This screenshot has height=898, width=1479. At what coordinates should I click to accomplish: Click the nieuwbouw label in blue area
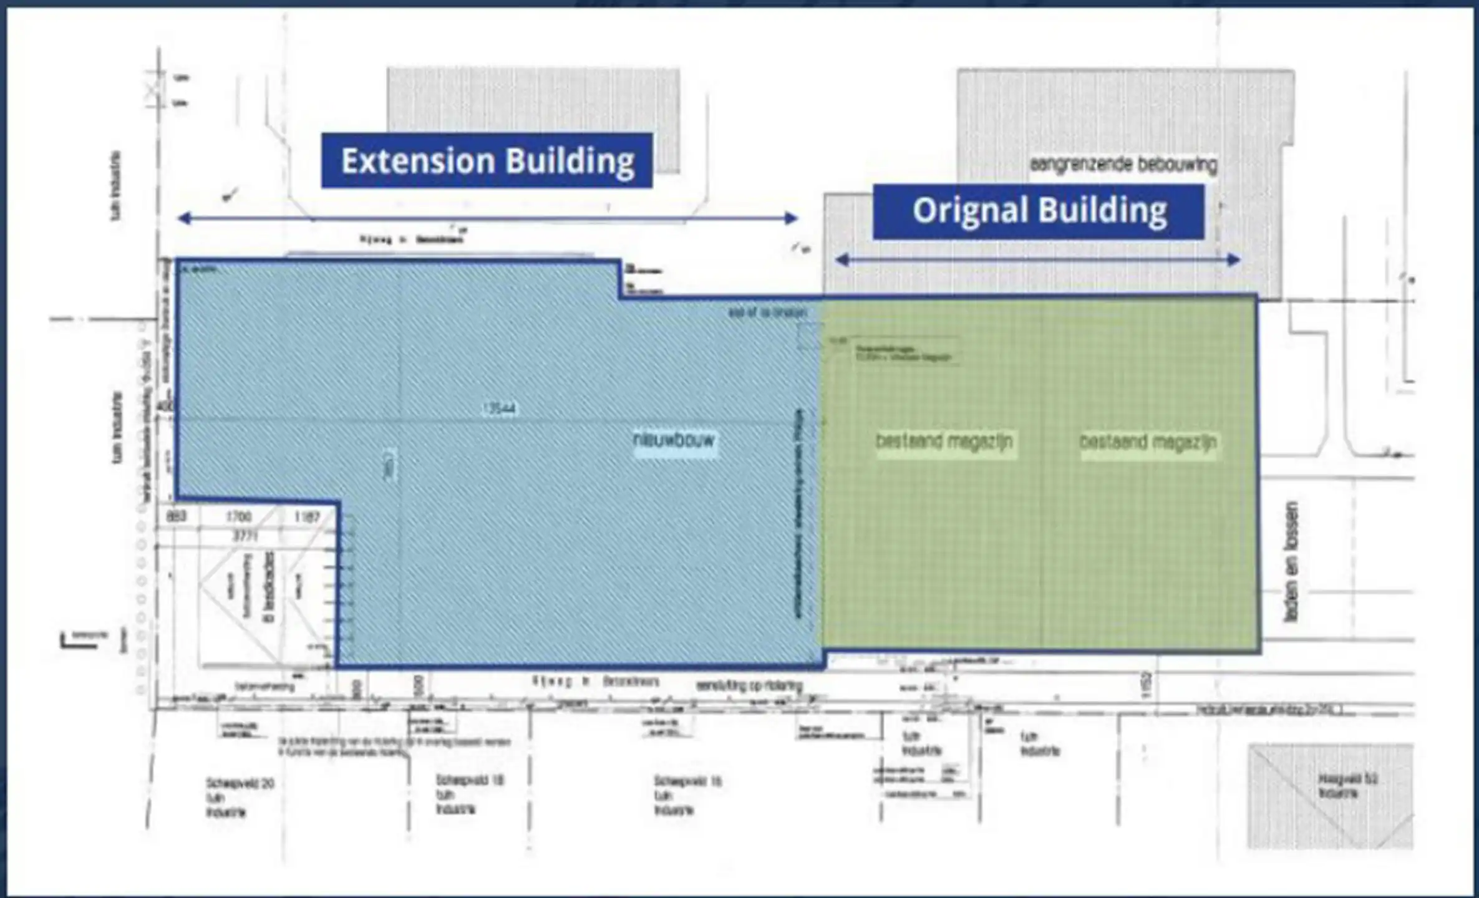(x=674, y=440)
